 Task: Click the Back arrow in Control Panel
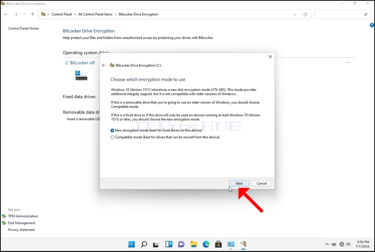[6, 14]
